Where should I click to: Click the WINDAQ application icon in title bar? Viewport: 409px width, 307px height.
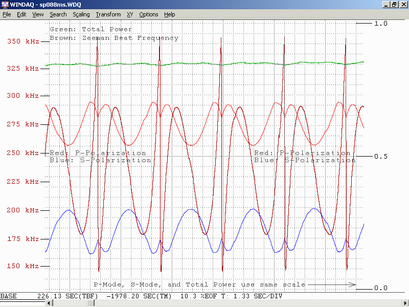[x=5, y=4]
